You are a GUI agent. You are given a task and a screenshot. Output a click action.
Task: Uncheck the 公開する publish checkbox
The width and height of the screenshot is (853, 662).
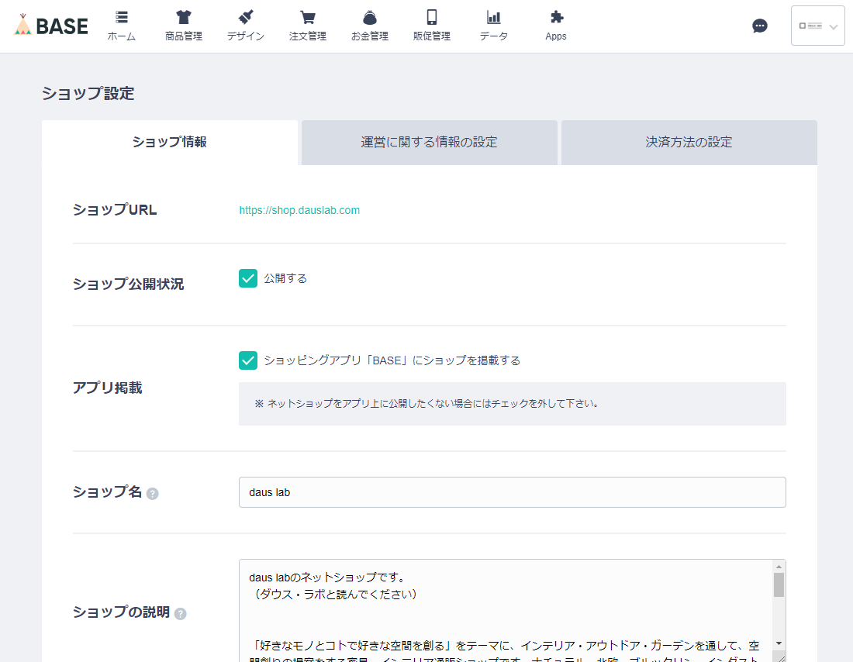tap(248, 278)
